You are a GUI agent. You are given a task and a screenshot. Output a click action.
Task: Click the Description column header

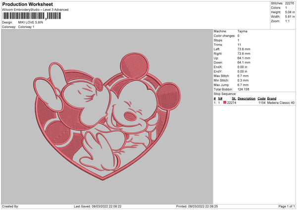tap(247, 99)
